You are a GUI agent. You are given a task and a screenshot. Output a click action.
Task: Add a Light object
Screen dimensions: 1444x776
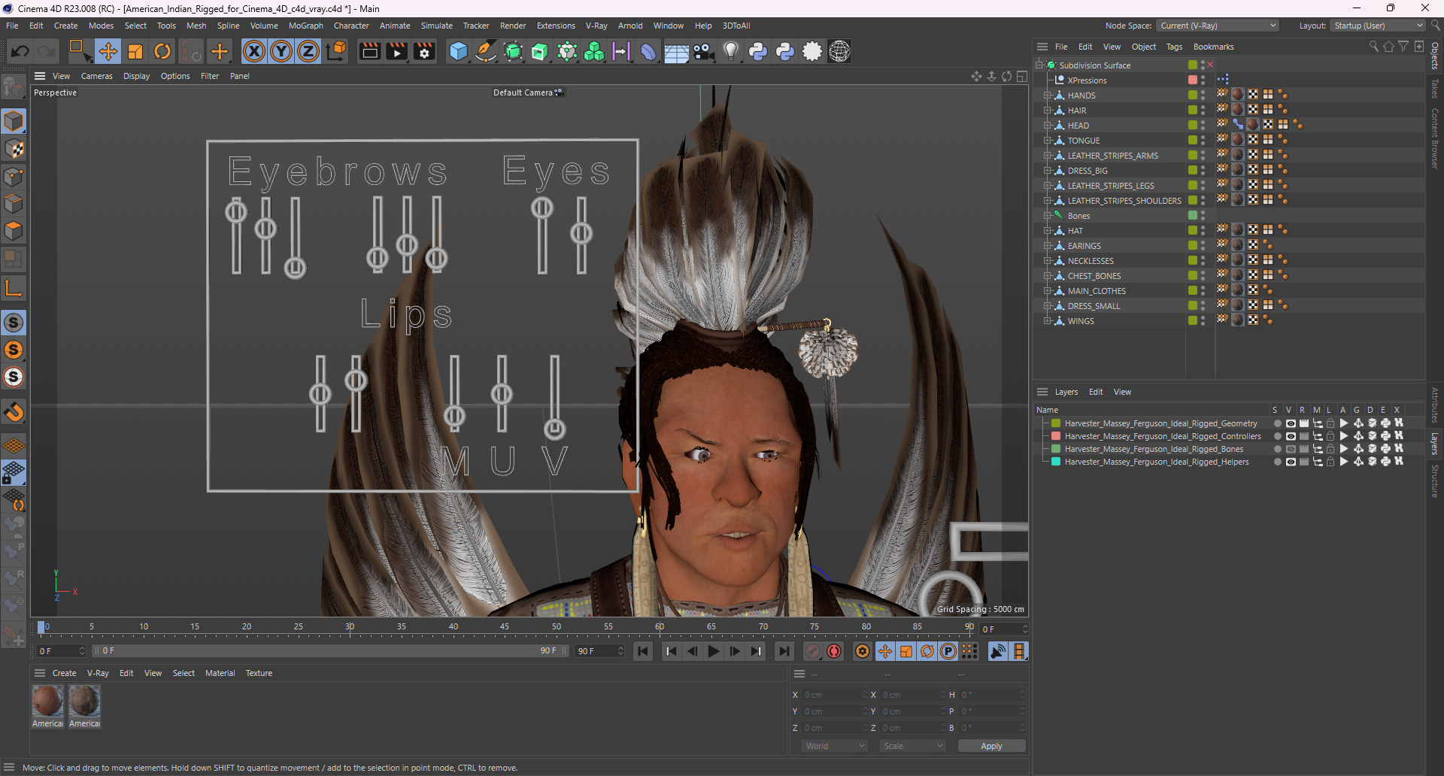tap(730, 51)
